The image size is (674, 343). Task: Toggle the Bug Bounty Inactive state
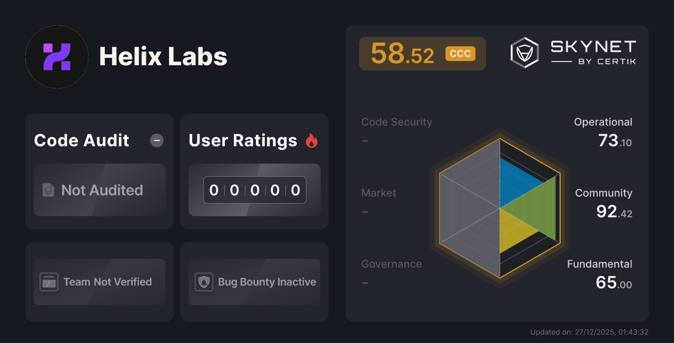pyautogui.click(x=254, y=282)
